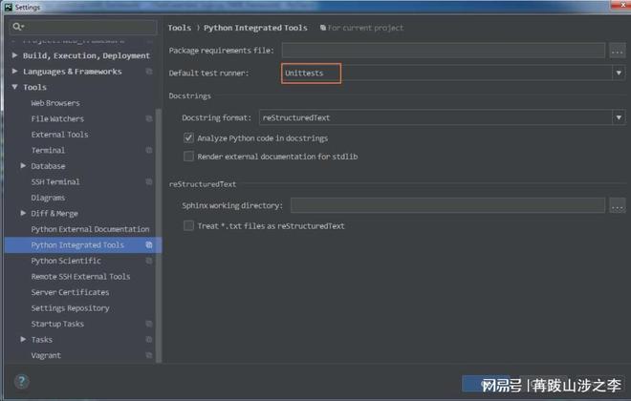Viewport: 631px width, 401px height.
Task: Click Package requirements file input field
Action: [x=444, y=51]
